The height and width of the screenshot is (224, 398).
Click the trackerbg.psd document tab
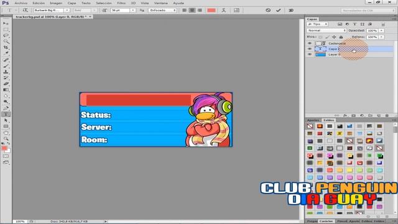(51, 17)
